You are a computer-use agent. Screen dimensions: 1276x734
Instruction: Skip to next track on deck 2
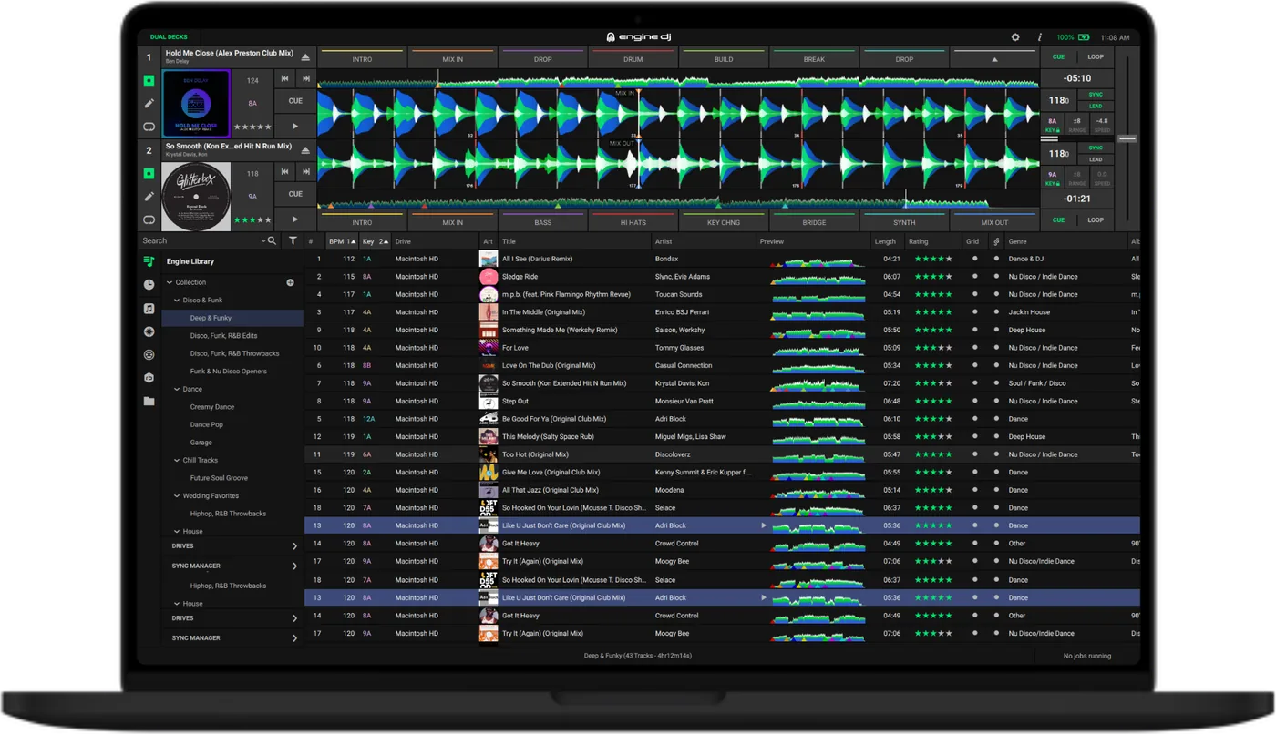pos(306,171)
